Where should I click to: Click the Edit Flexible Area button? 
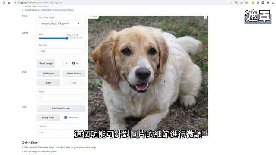[x=61, y=108]
